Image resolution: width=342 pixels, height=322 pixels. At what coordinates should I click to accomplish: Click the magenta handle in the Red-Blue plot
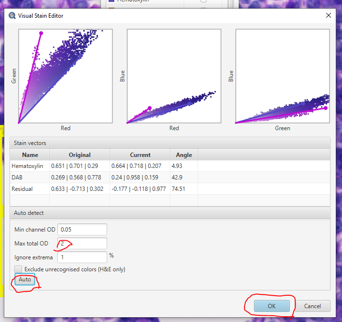click(x=150, y=108)
